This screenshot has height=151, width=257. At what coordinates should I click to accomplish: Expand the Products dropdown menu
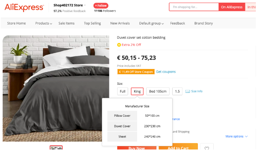click(44, 23)
